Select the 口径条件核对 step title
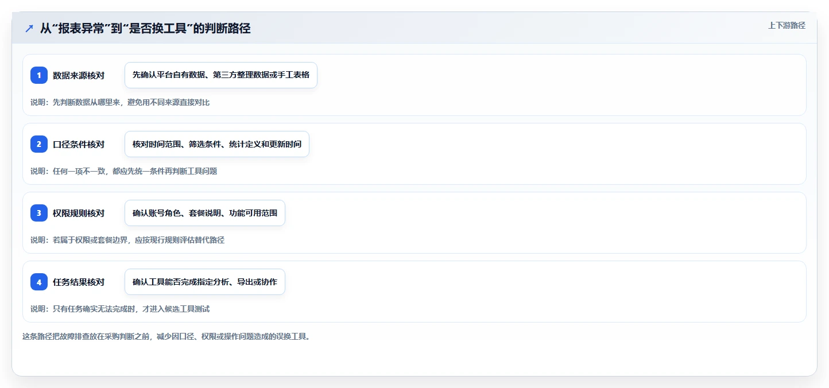The width and height of the screenshot is (829, 388). [x=79, y=144]
